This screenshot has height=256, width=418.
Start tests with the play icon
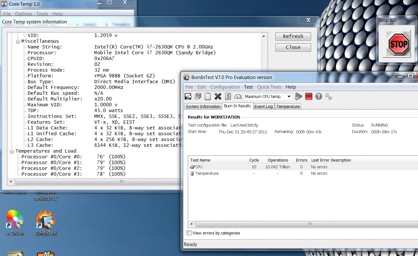(x=299, y=96)
